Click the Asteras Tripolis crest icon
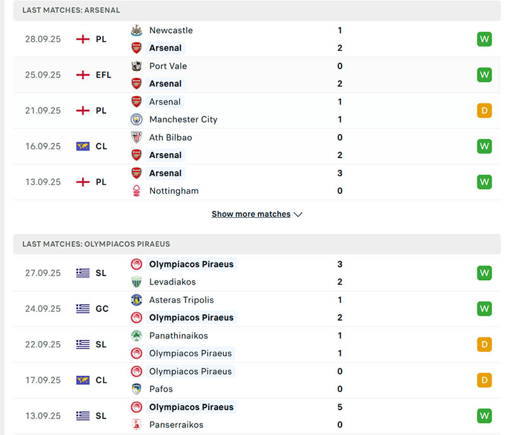Screen dimensions: 508x435 click(137, 300)
